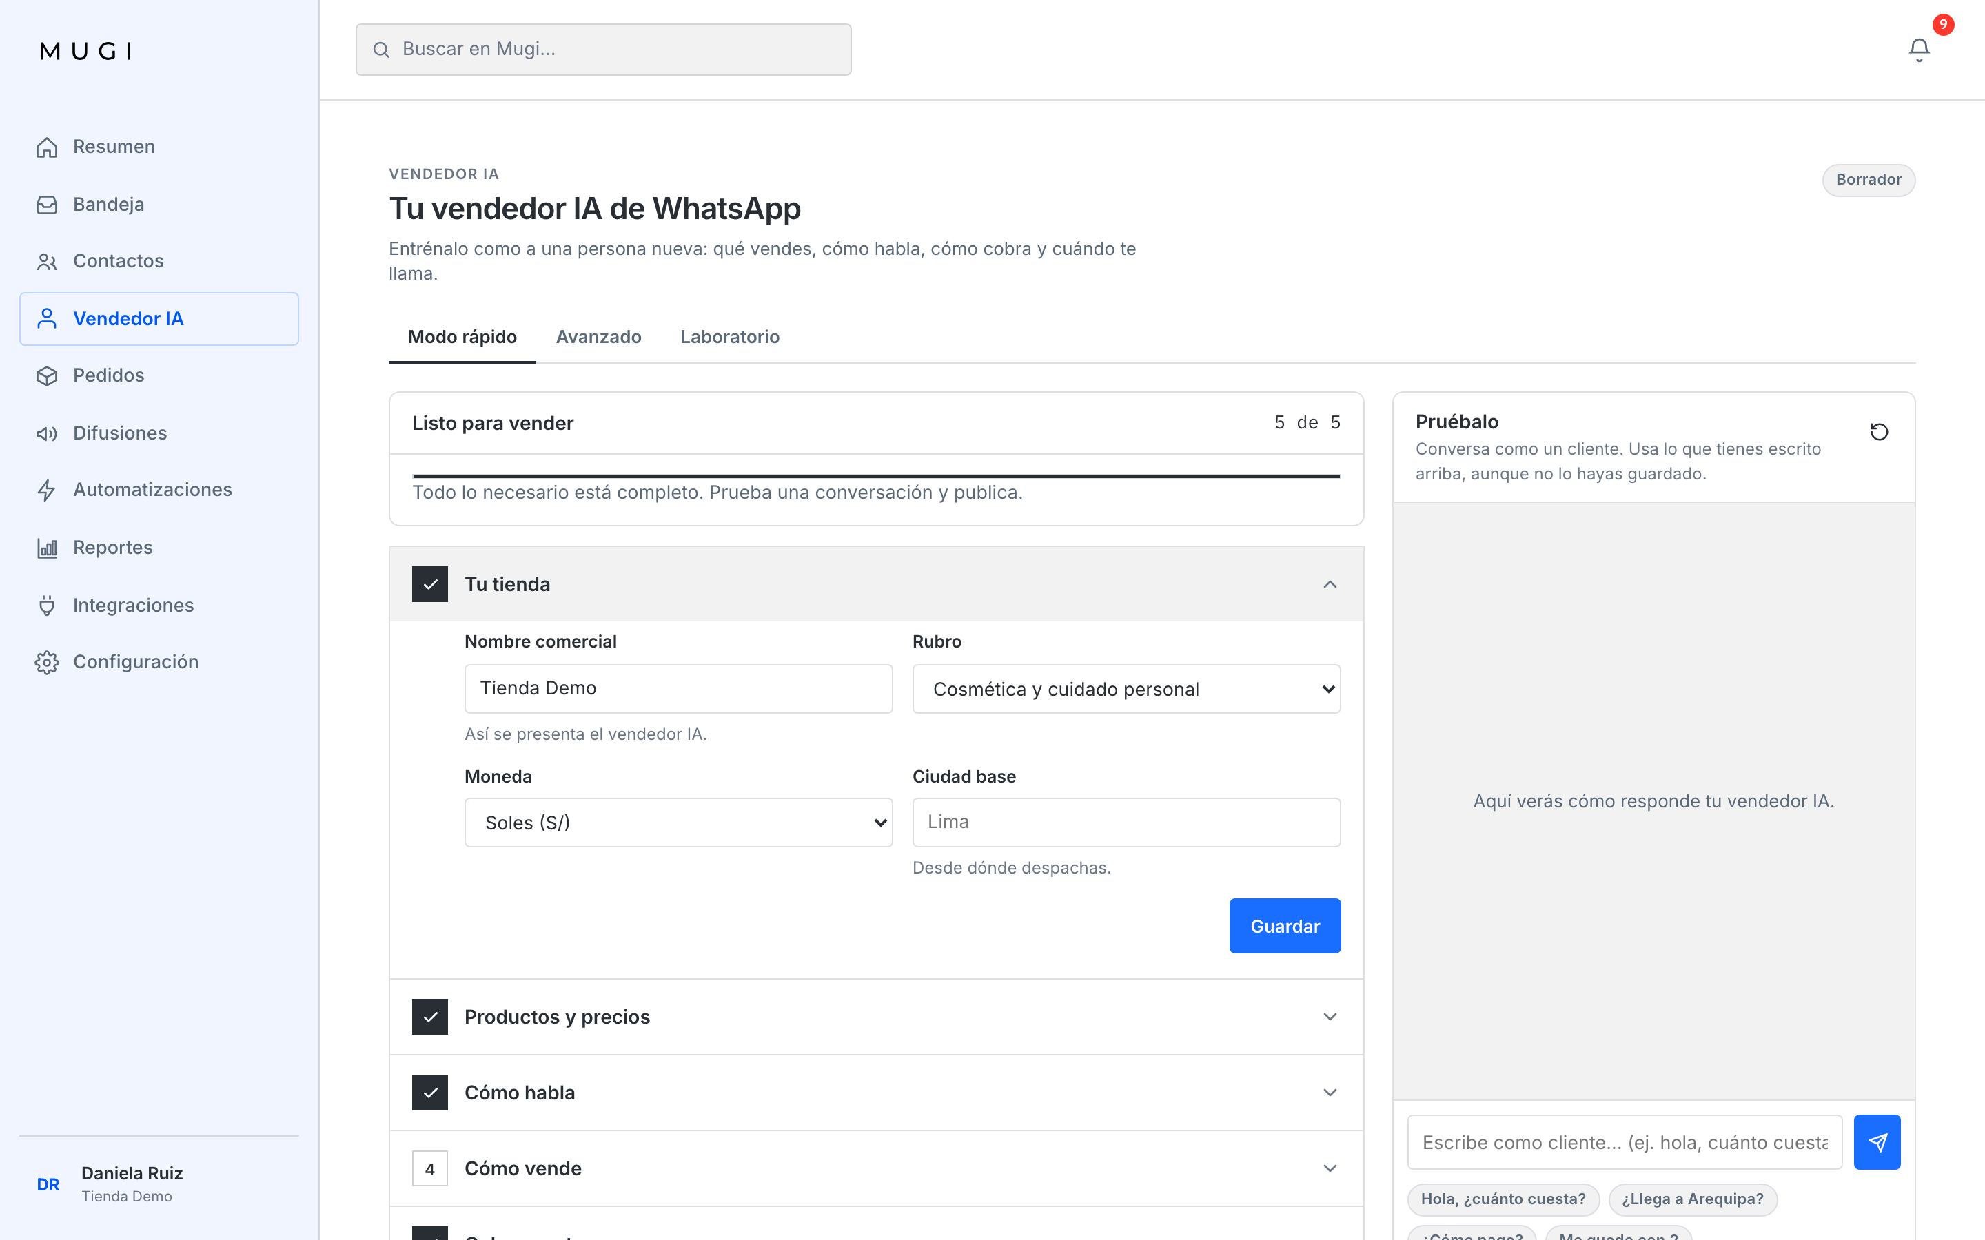
Task: Open Reportes via the bar chart icon
Action: pos(47,547)
